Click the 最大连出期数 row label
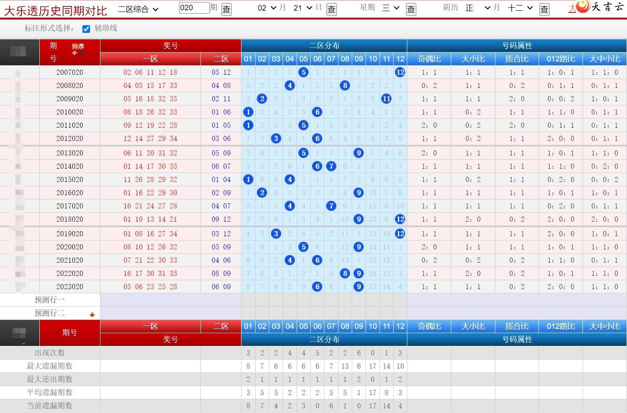627x413 pixels. click(x=50, y=379)
